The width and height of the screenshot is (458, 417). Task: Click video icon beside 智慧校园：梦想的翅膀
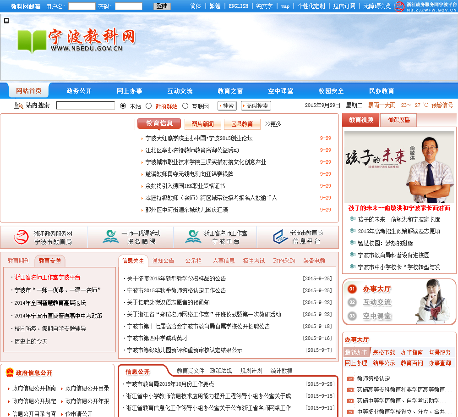[x=353, y=243]
